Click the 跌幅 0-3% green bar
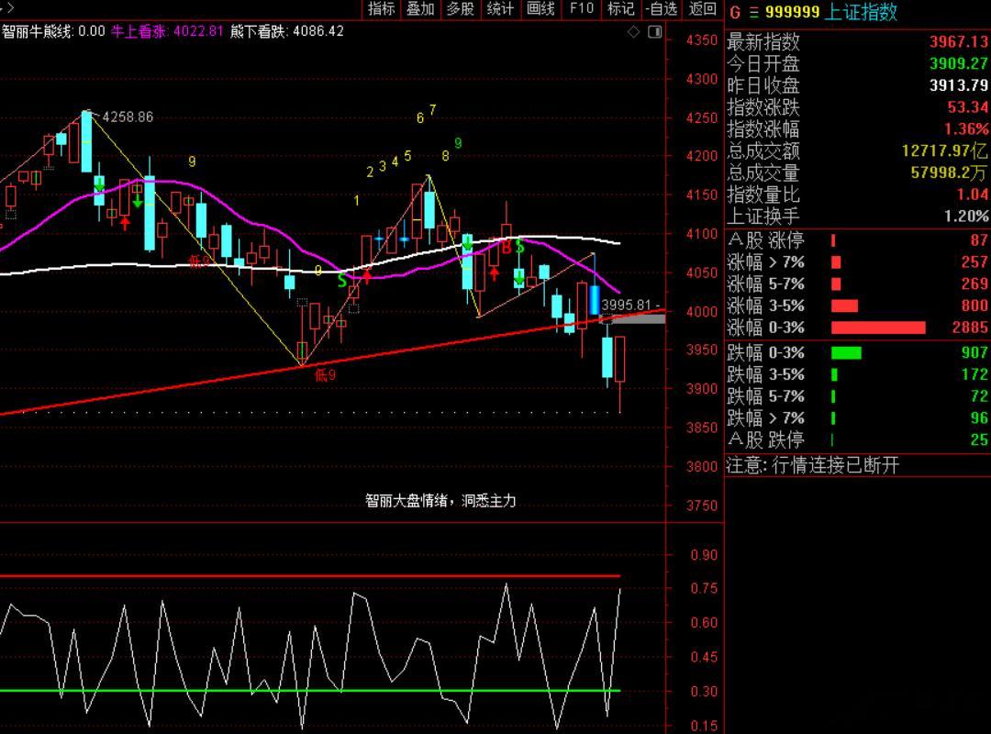This screenshot has width=991, height=734. coord(846,353)
